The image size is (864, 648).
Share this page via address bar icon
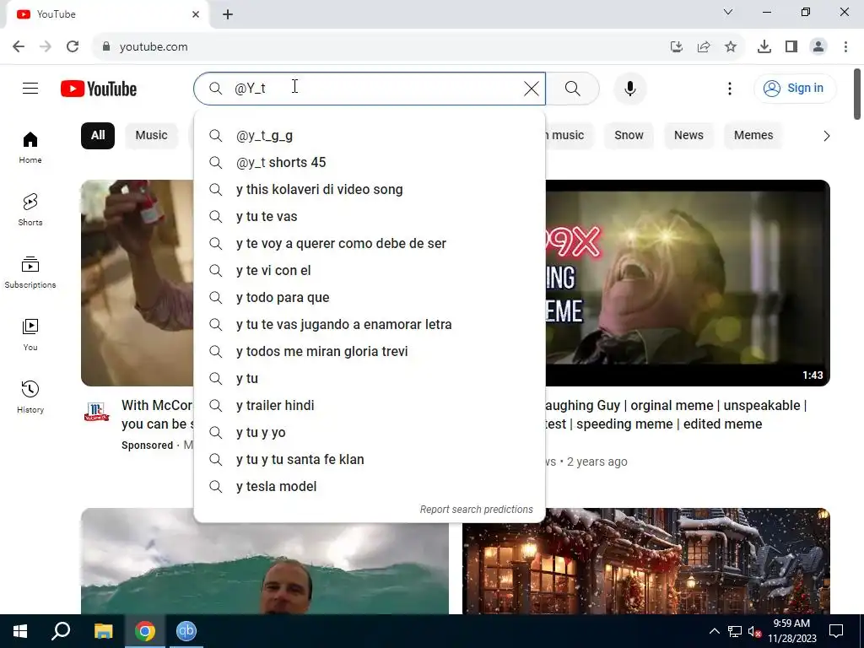tap(704, 47)
